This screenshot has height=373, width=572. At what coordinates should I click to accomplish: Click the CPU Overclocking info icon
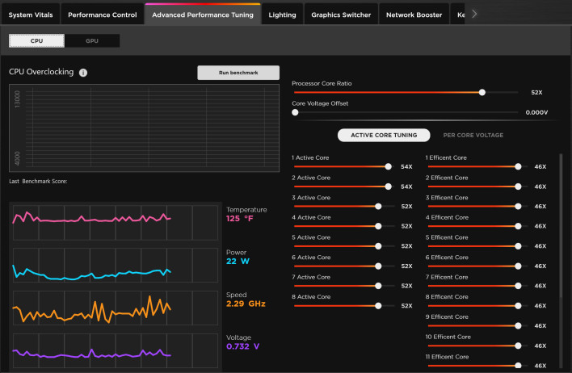[x=83, y=72]
